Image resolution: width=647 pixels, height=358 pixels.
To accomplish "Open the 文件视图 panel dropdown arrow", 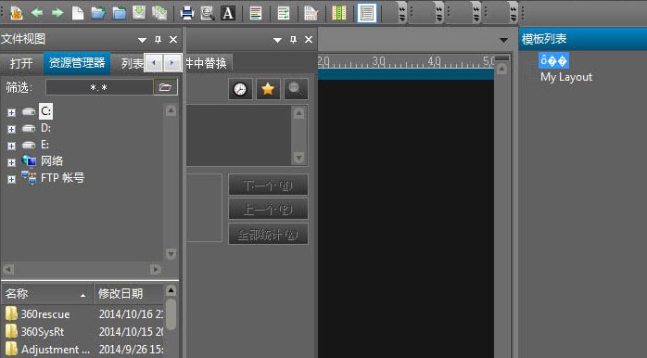I will 143,40.
